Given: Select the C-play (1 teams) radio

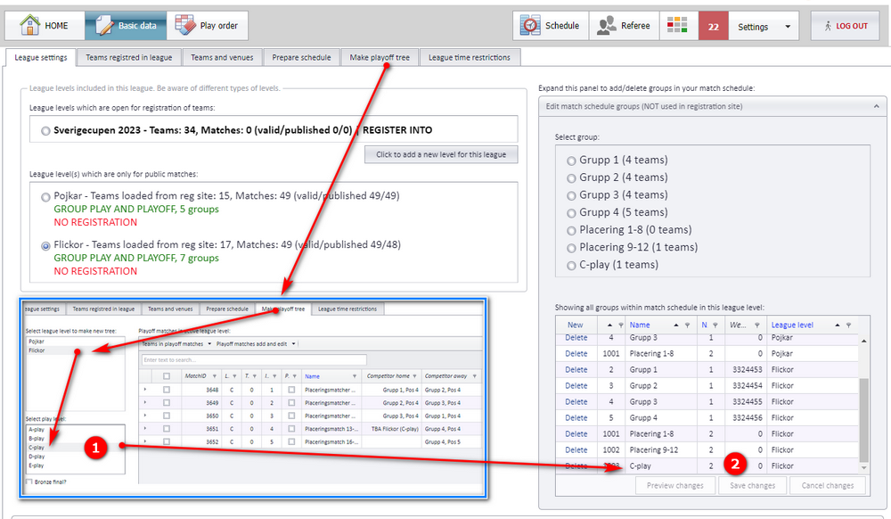Looking at the screenshot, I should pyautogui.click(x=571, y=266).
